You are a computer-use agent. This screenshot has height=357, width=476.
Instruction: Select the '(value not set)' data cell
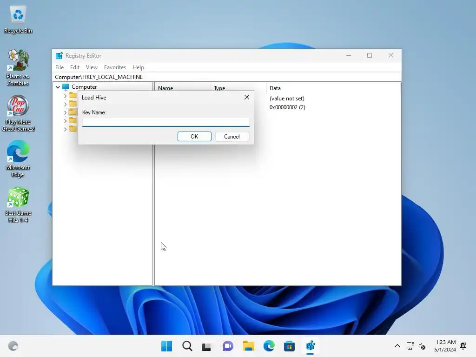287,99
